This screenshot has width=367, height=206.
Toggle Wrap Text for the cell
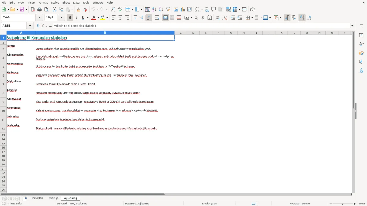157,18
